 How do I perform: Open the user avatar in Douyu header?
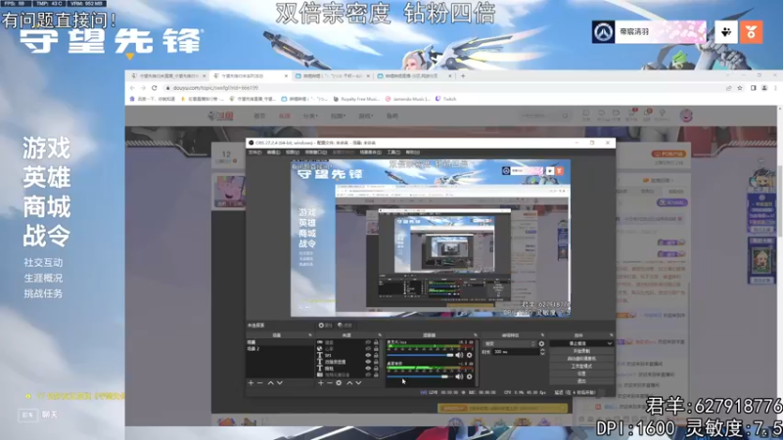coord(687,115)
